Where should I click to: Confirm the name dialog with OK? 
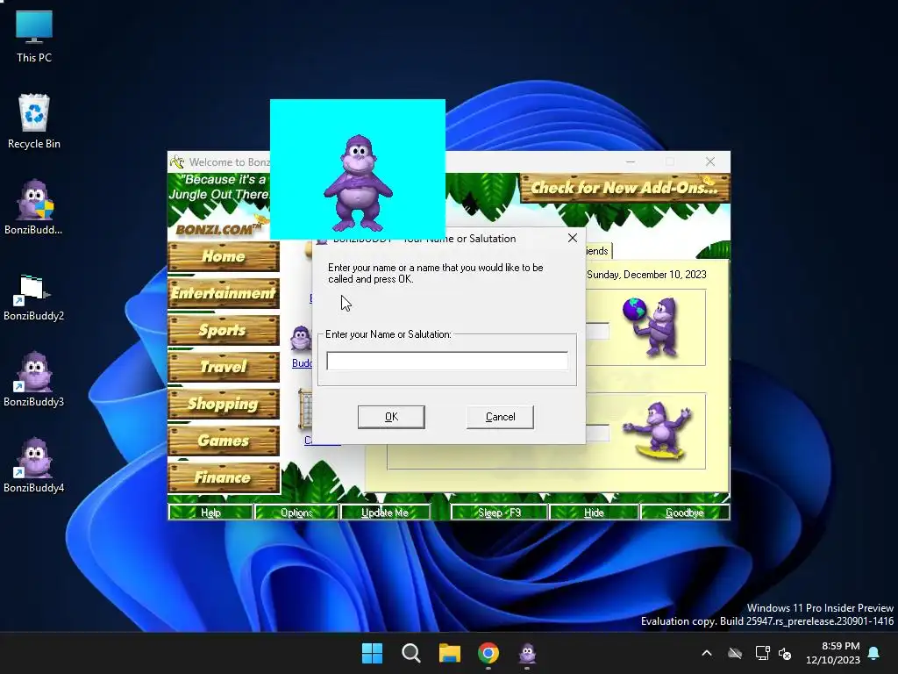[x=391, y=417]
